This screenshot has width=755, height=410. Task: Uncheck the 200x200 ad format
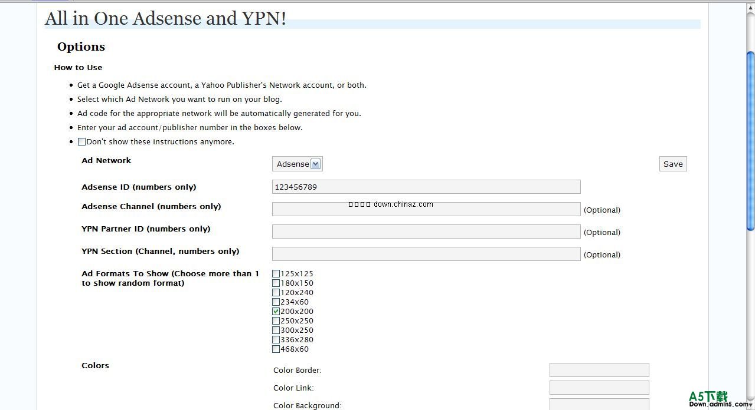coord(276,312)
